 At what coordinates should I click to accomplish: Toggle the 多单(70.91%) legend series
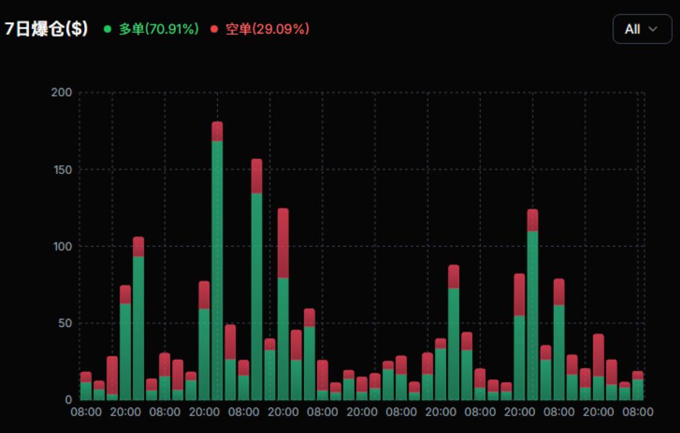[159, 29]
